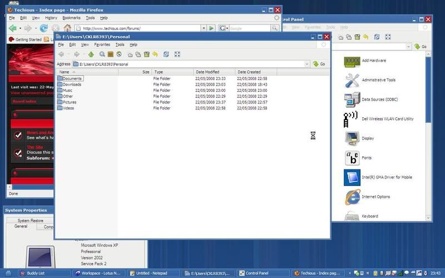Screen dimensions: 445x278
Task: Switch to Untitled - Notepad in taskbar
Action: (154, 273)
